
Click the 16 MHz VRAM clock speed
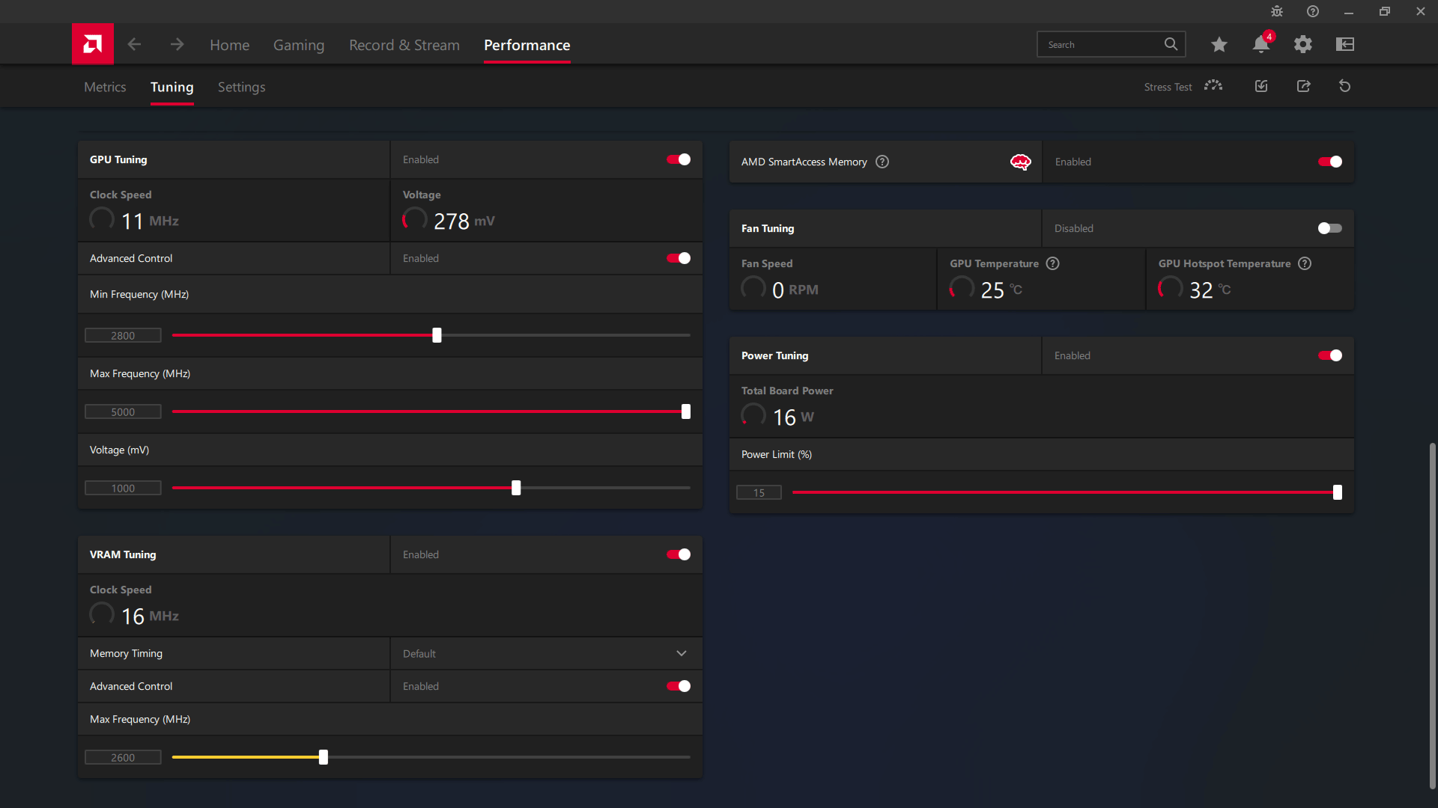click(x=150, y=616)
